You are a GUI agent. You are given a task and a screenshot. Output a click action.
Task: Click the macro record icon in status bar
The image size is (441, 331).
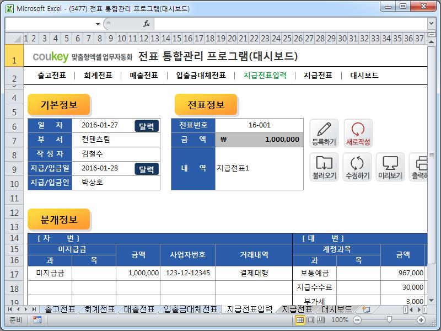click(37, 320)
